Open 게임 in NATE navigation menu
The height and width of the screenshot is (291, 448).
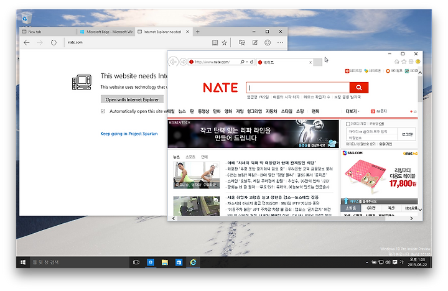click(240, 111)
